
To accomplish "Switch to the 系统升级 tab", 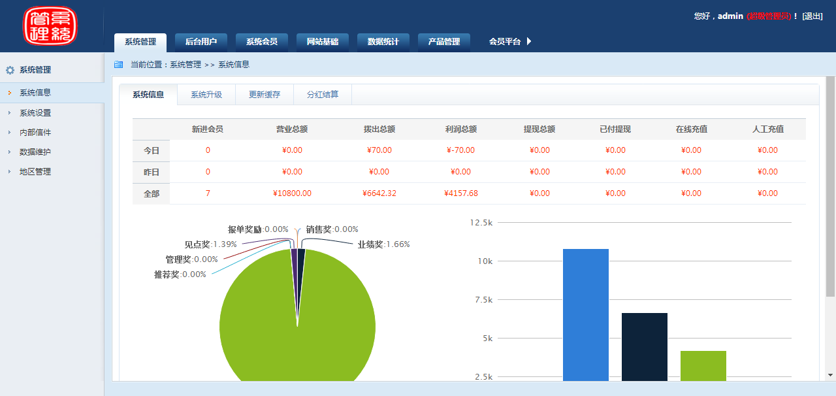I will pos(206,95).
